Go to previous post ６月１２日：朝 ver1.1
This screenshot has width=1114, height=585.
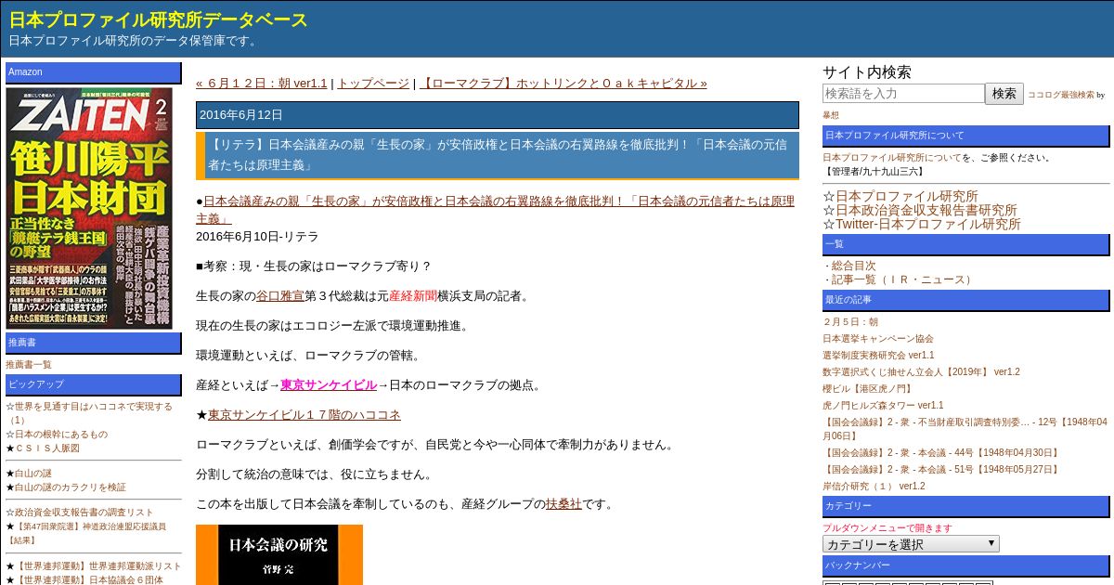262,84
